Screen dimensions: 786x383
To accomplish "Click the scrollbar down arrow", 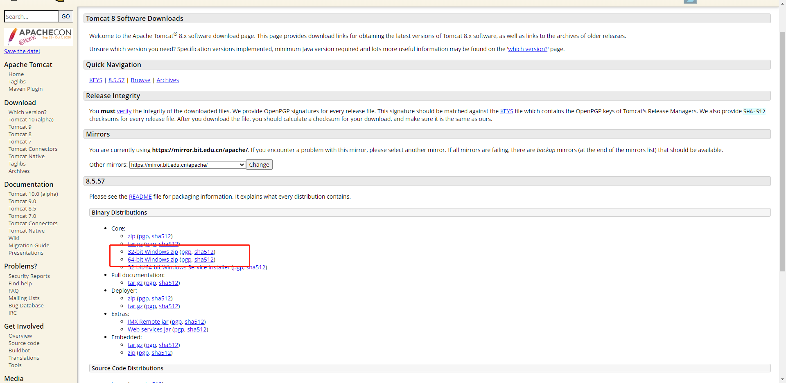I will pyautogui.click(x=782, y=379).
